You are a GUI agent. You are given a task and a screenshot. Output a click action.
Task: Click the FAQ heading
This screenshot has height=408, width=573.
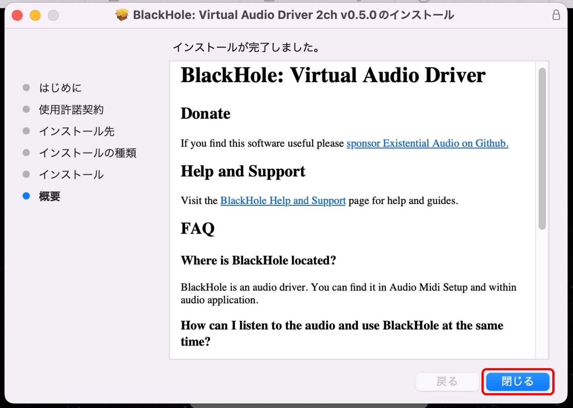coord(198,228)
